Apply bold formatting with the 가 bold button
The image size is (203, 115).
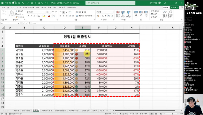(28, 16)
